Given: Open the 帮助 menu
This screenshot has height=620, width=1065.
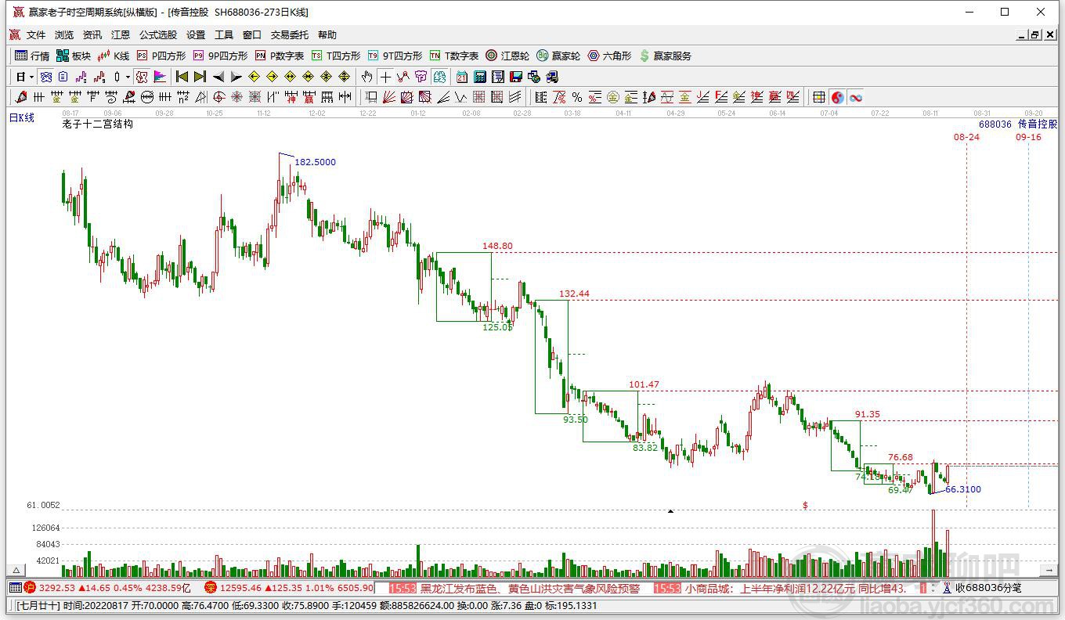Looking at the screenshot, I should click(327, 35).
